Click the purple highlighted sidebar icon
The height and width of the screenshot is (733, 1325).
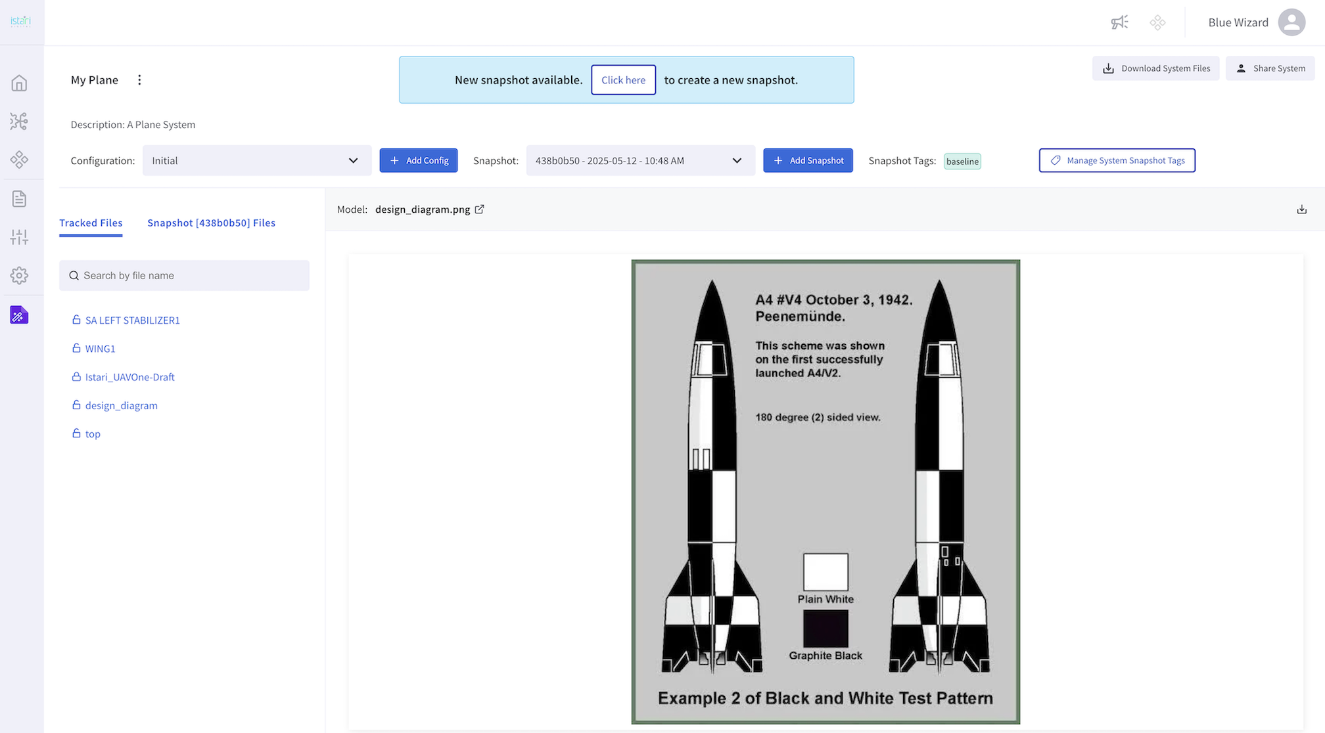tap(19, 315)
